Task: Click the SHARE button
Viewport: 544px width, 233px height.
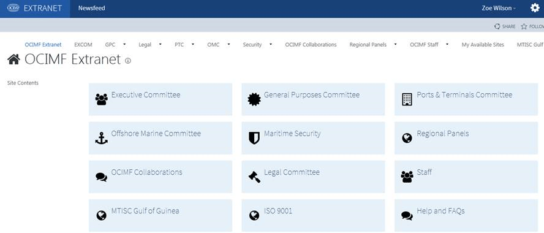Action: pyautogui.click(x=505, y=26)
